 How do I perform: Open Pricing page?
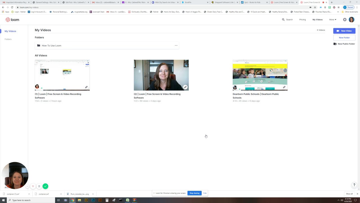(x=303, y=20)
